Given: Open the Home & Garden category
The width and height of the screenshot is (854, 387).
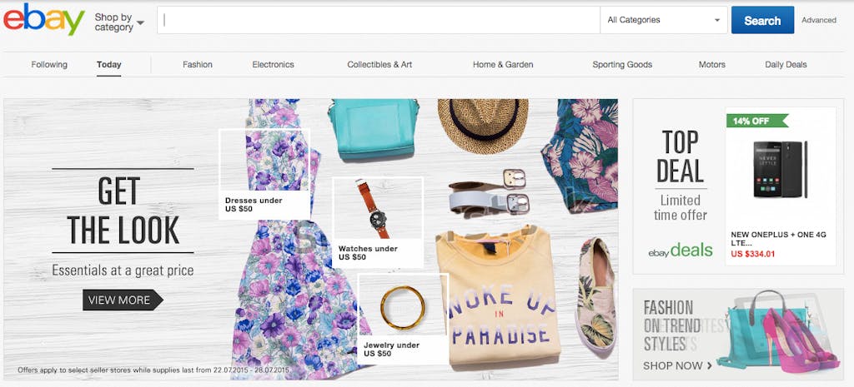Looking at the screenshot, I should coord(503,65).
